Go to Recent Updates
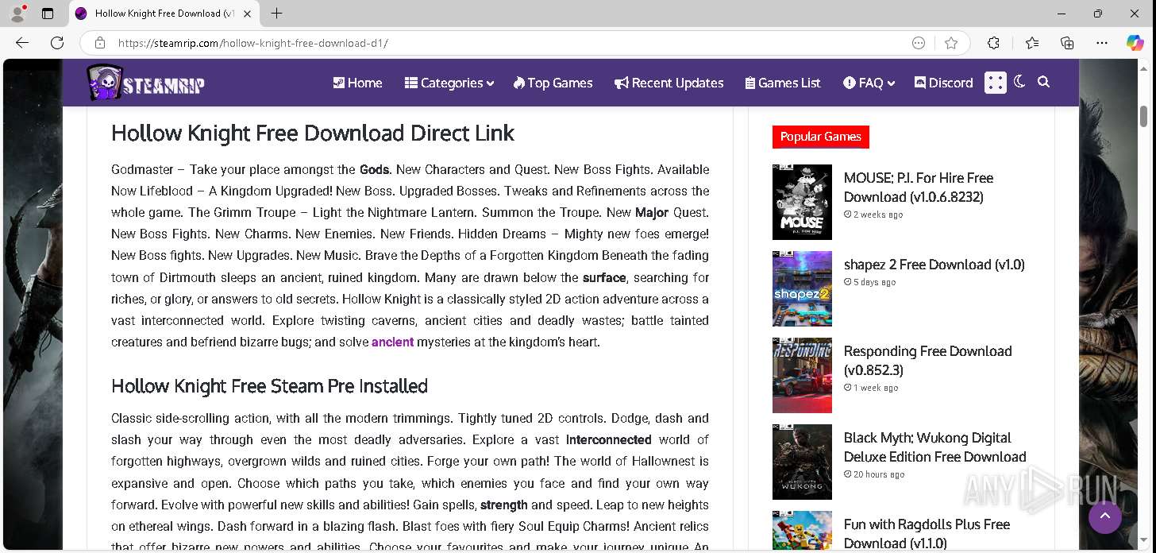The width and height of the screenshot is (1156, 553). point(669,83)
